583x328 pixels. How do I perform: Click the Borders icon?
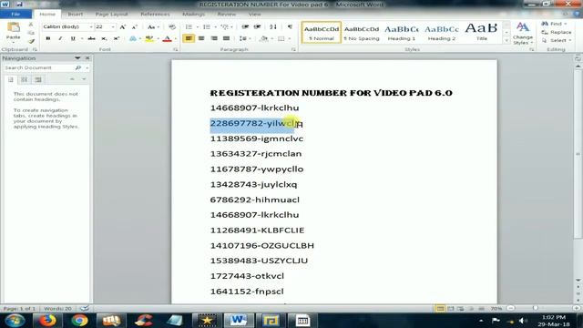[281, 38]
